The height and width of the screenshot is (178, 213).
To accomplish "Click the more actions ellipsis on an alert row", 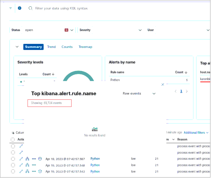I will [34, 159].
